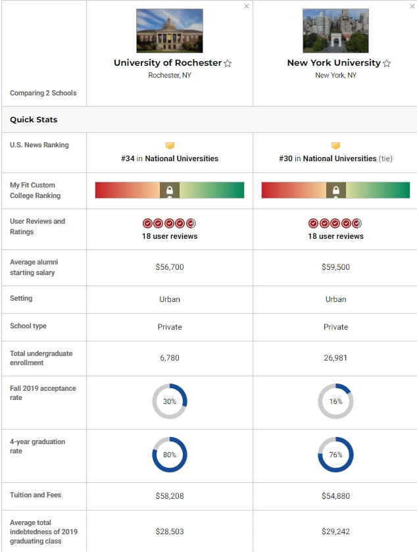The image size is (417, 552).
Task: Open University of Rochester school page
Action: coord(168,63)
